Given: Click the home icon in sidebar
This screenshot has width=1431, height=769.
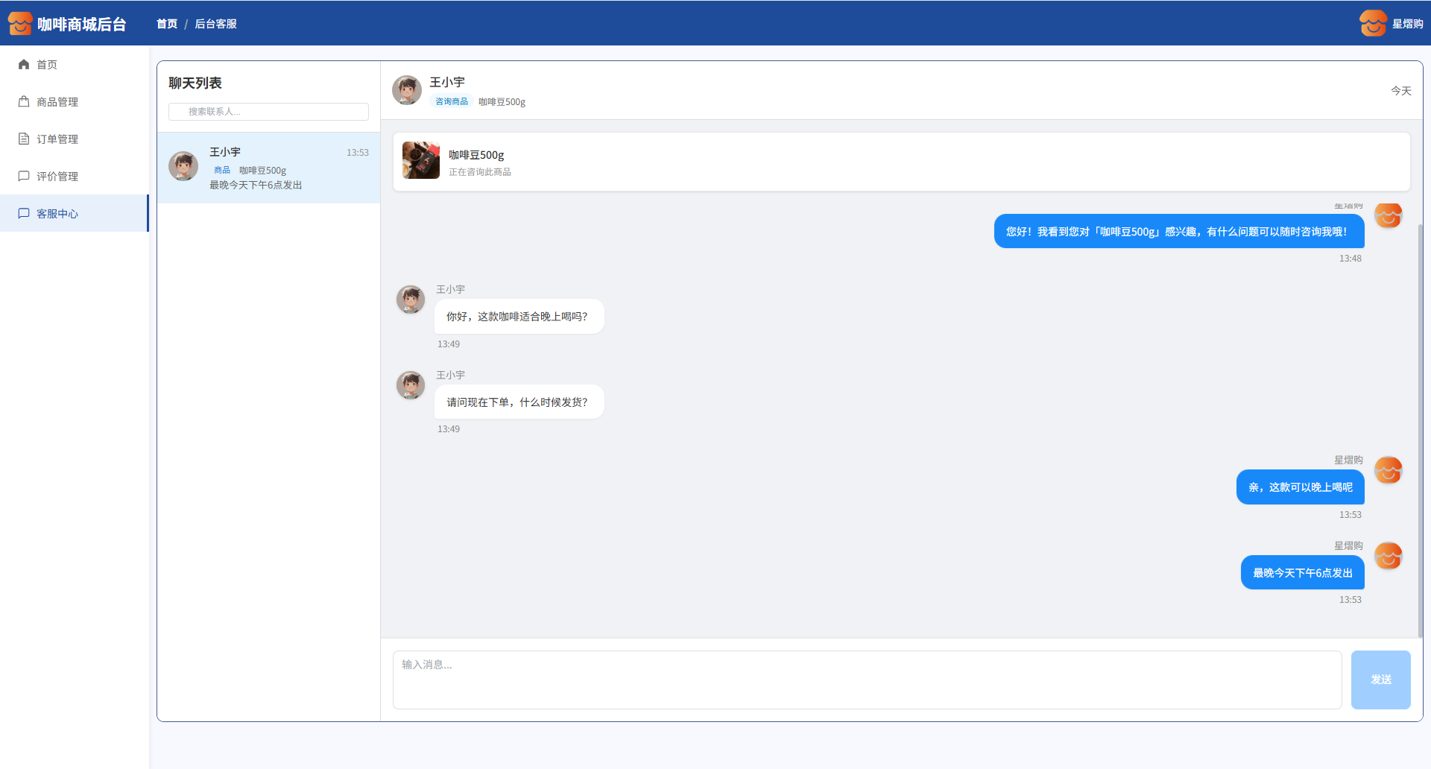Looking at the screenshot, I should click(24, 65).
